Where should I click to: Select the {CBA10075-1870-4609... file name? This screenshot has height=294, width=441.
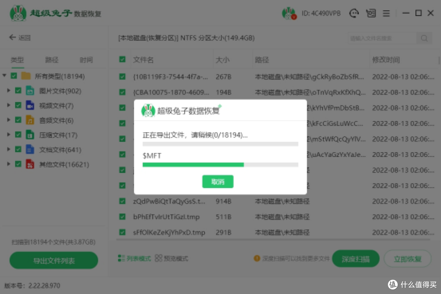point(171,92)
